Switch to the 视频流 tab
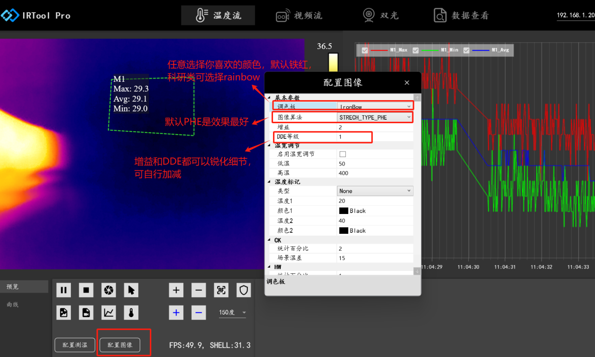595x357 pixels. click(x=299, y=16)
